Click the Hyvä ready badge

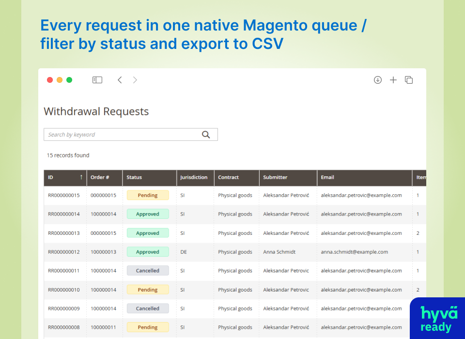437,318
